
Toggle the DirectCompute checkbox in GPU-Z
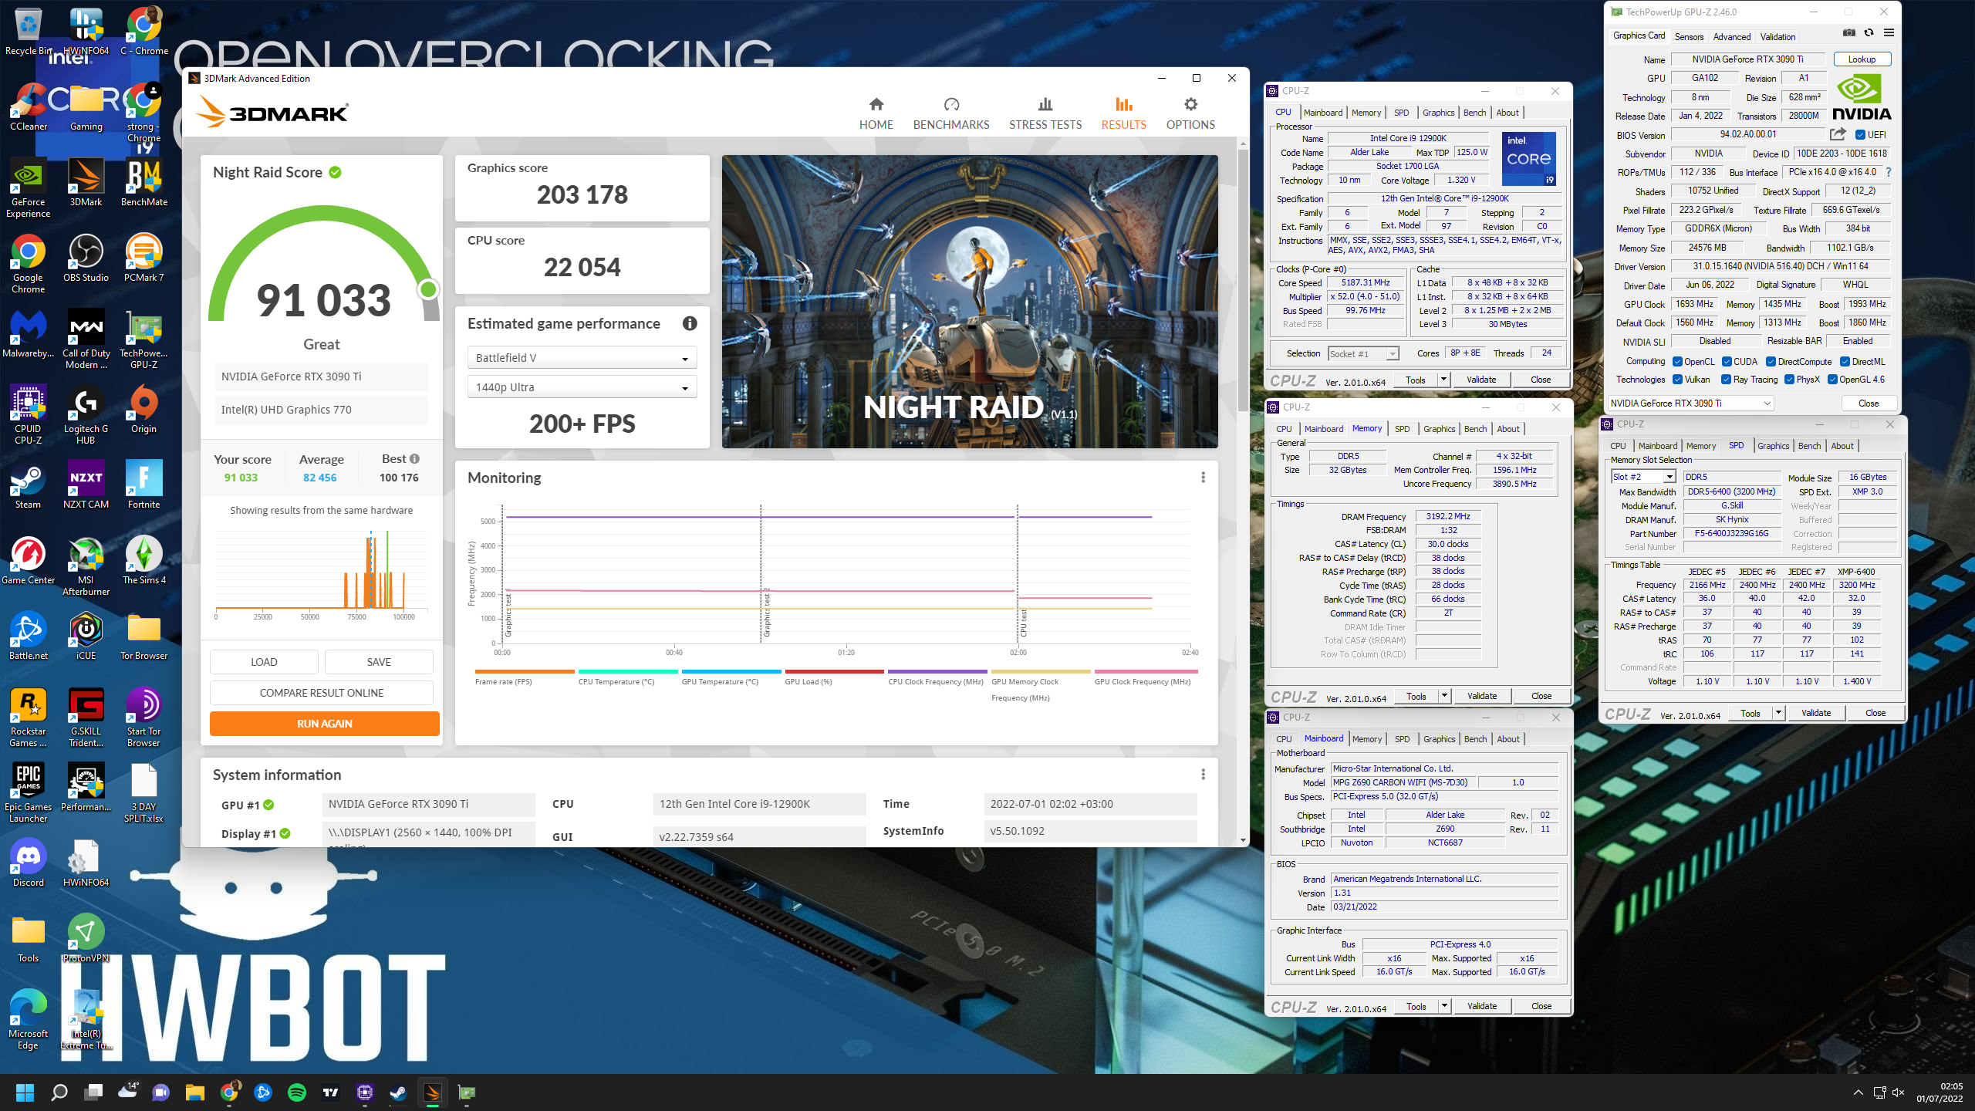pyautogui.click(x=1771, y=361)
